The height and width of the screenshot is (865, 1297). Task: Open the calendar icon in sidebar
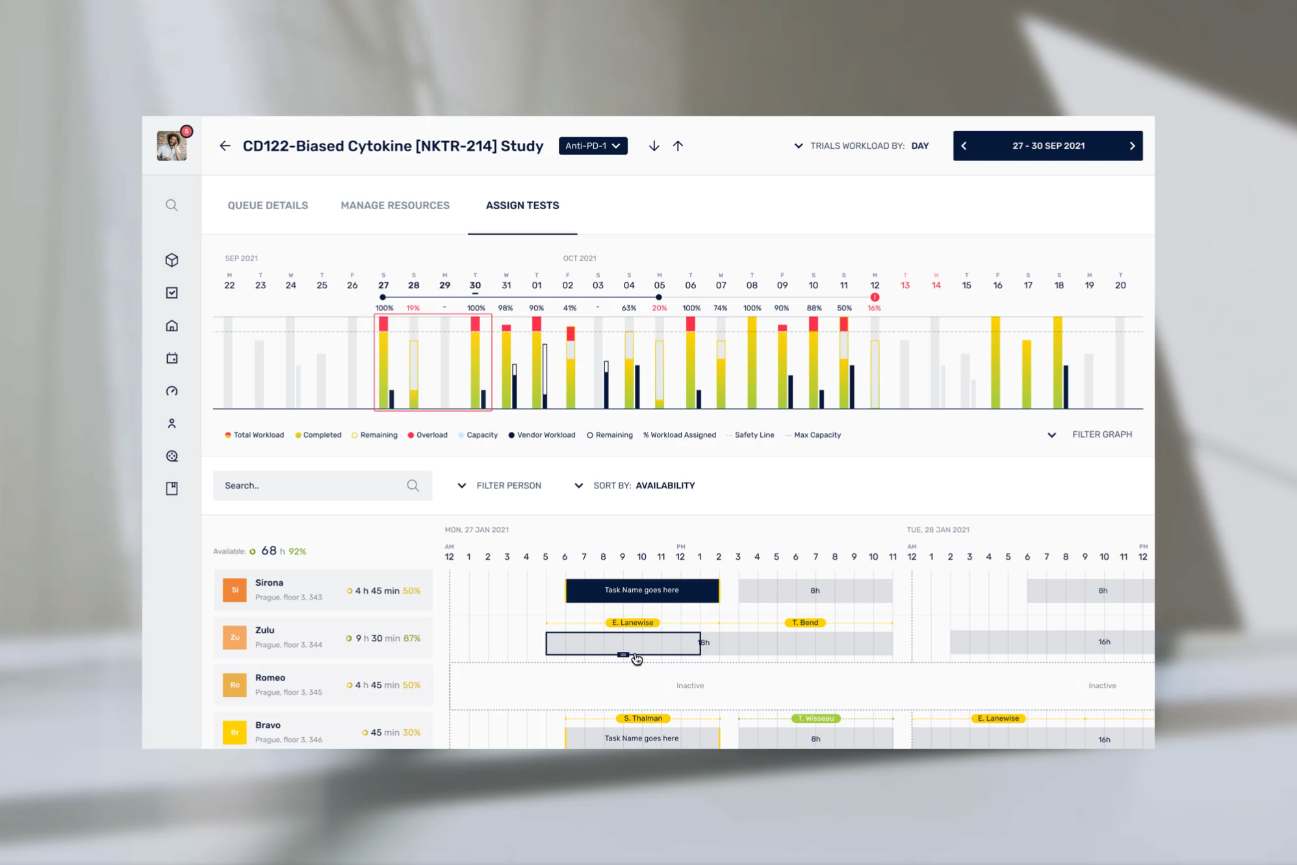coord(172,358)
